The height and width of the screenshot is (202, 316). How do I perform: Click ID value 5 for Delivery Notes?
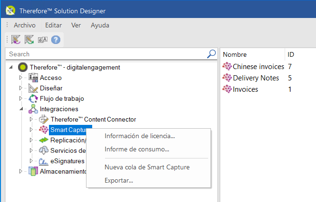coord(290,78)
